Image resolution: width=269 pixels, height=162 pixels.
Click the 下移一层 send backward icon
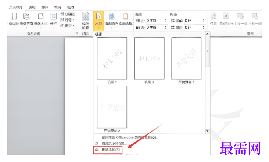pyautogui.click(x=255, y=17)
